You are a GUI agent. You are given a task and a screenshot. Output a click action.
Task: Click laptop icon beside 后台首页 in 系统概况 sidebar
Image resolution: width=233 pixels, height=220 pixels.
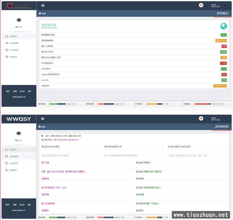(7, 36)
